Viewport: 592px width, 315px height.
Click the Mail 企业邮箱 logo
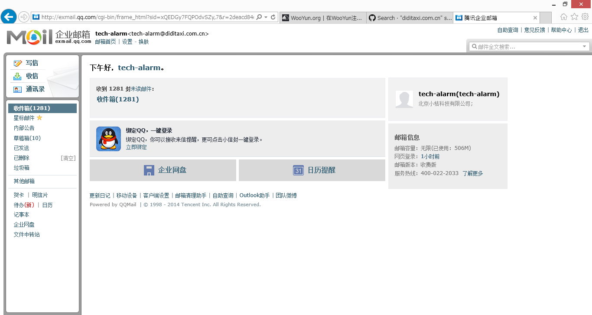point(49,37)
